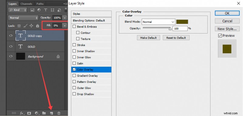Switch to the Paths tab
The width and height of the screenshot is (243, 116).
point(40,4)
